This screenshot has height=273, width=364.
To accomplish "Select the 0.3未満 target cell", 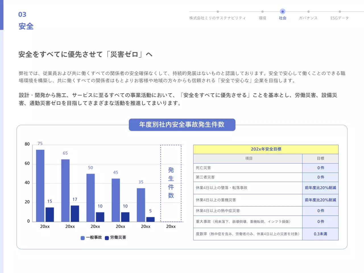I will click(x=320, y=234).
